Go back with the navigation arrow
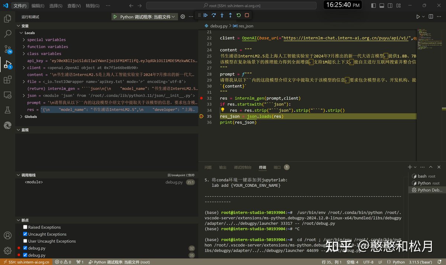 pyautogui.click(x=131, y=6)
